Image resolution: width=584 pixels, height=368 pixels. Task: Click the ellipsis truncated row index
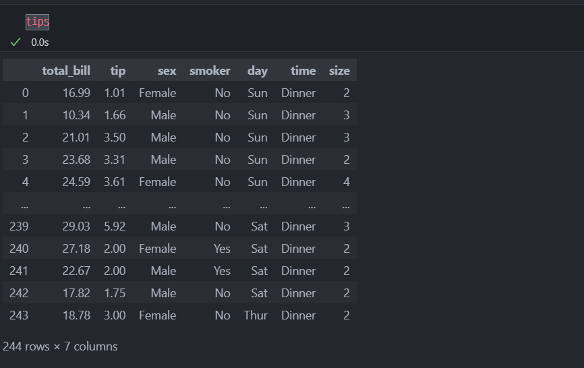click(24, 205)
